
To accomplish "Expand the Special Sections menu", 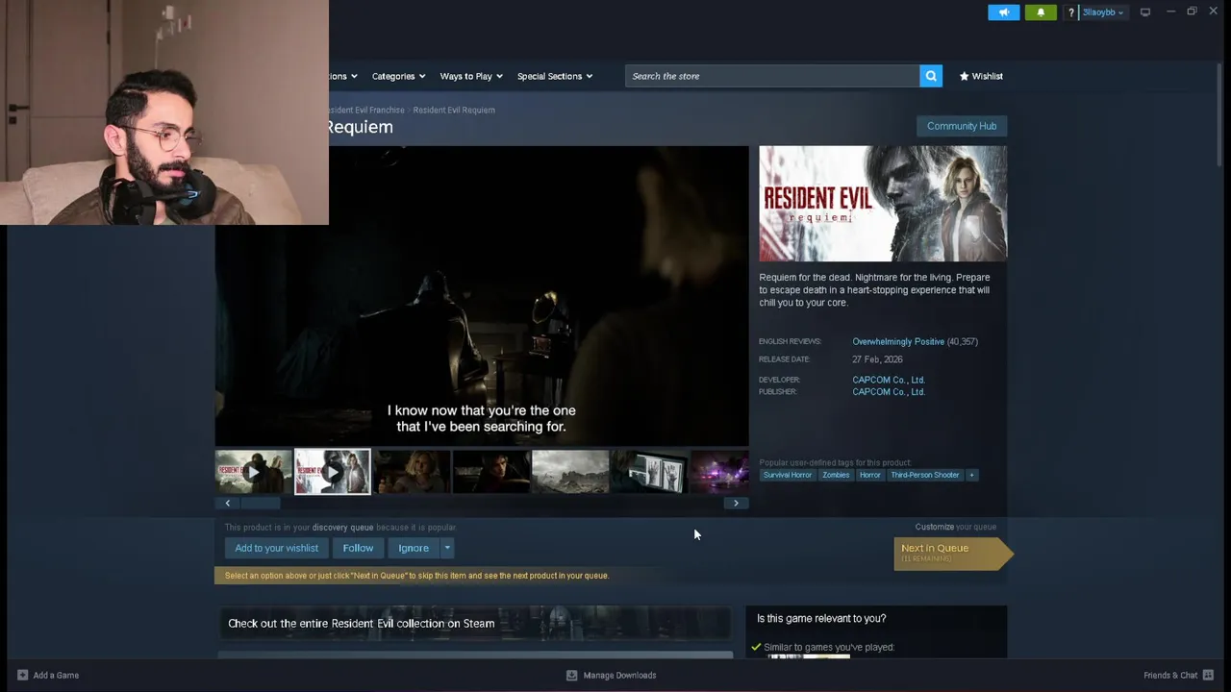I will pos(555,76).
